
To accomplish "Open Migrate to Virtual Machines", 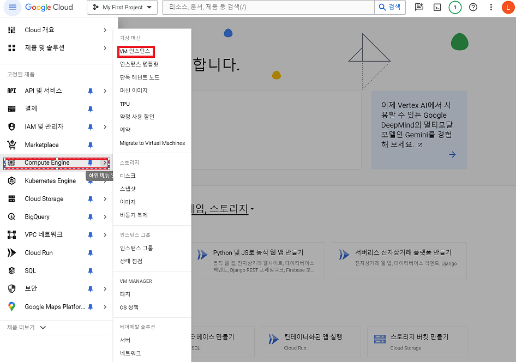I will pyautogui.click(x=152, y=143).
